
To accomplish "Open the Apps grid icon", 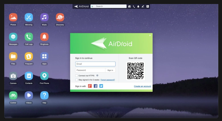I will [x=44, y=56].
